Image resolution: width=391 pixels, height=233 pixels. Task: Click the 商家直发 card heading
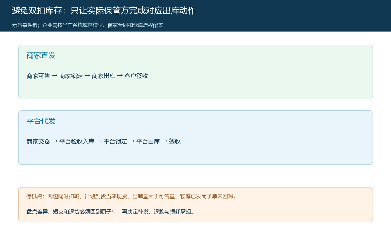(41, 55)
